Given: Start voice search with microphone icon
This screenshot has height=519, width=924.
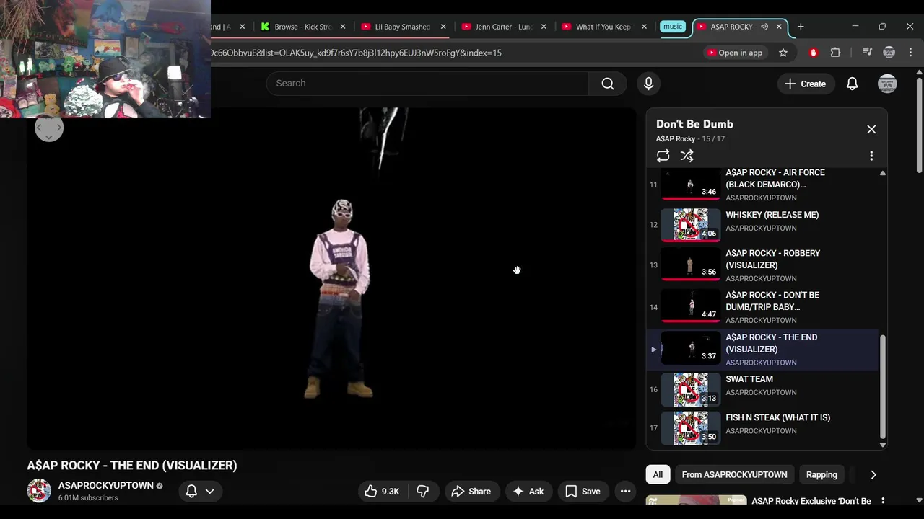Looking at the screenshot, I should click(x=648, y=84).
